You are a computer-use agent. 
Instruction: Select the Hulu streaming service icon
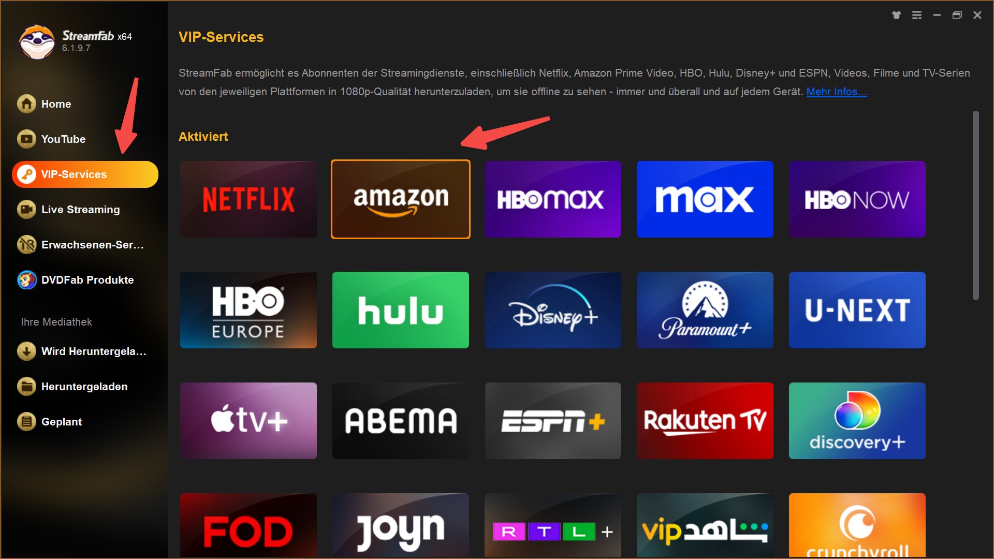[401, 310]
